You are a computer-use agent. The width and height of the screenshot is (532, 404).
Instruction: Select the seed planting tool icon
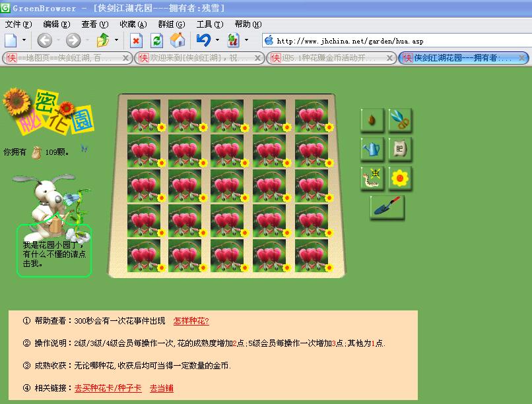(x=372, y=120)
